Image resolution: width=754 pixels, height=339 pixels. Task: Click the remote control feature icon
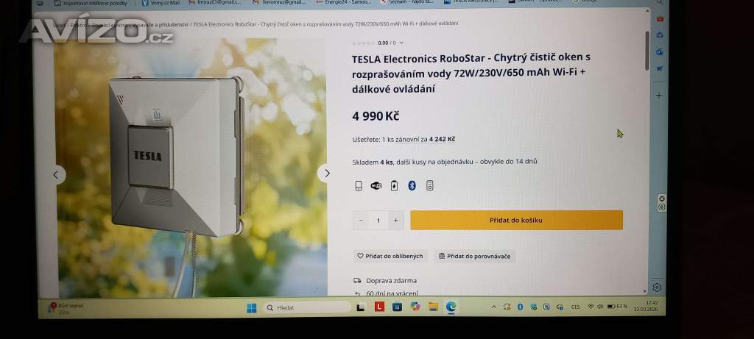(429, 186)
